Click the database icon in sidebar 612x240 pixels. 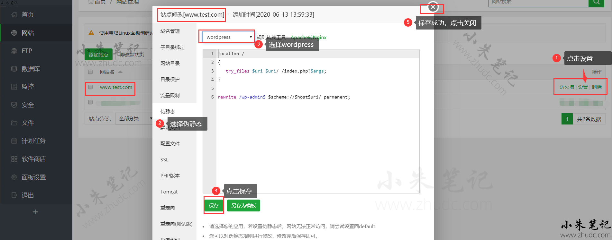(14, 69)
